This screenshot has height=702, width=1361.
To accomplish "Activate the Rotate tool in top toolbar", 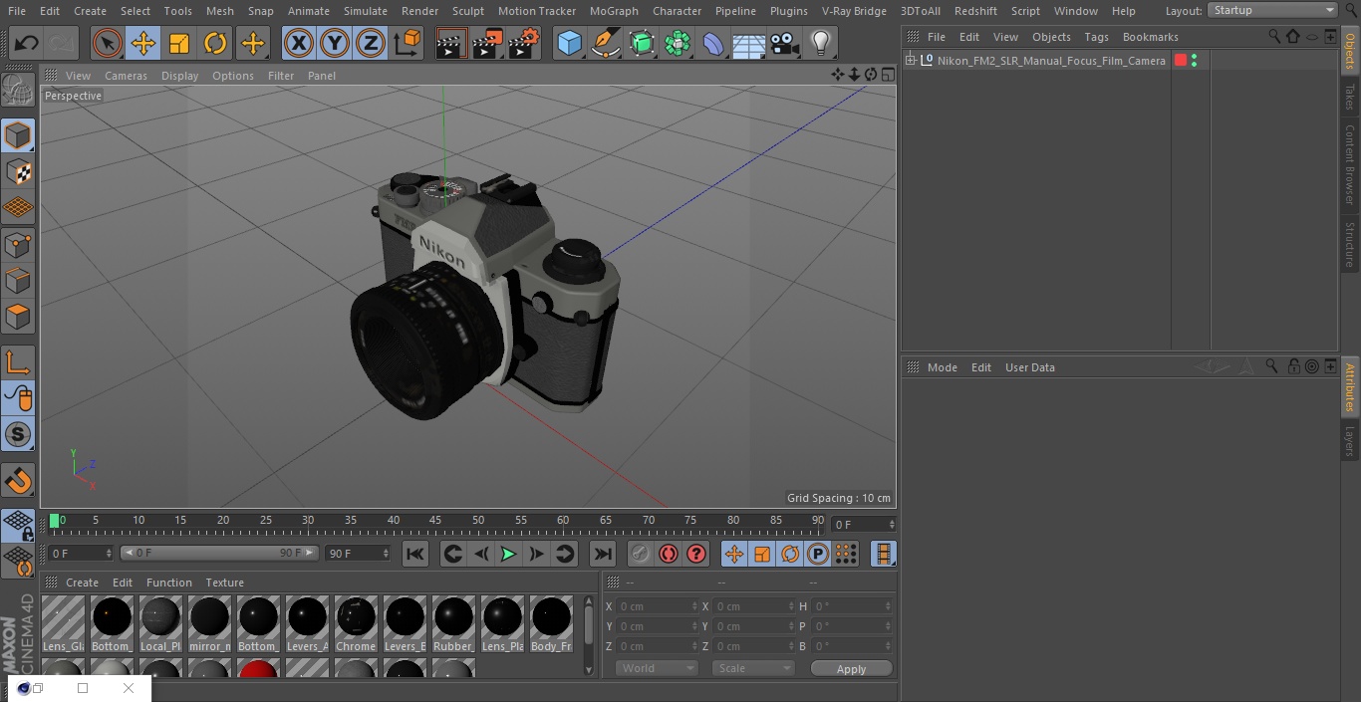I will pyautogui.click(x=215, y=43).
